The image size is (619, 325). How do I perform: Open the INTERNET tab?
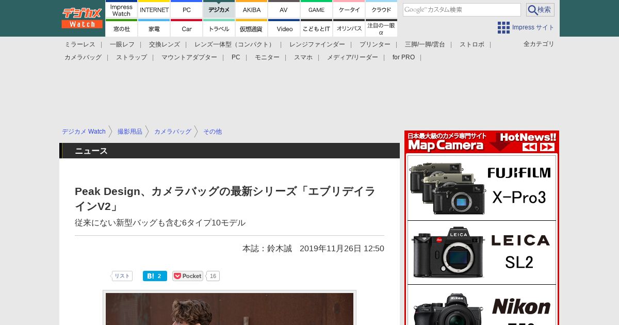(154, 9)
